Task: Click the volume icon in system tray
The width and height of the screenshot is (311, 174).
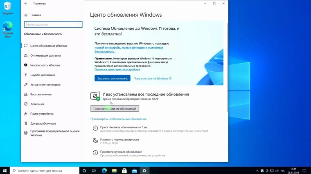Action: point(277,171)
